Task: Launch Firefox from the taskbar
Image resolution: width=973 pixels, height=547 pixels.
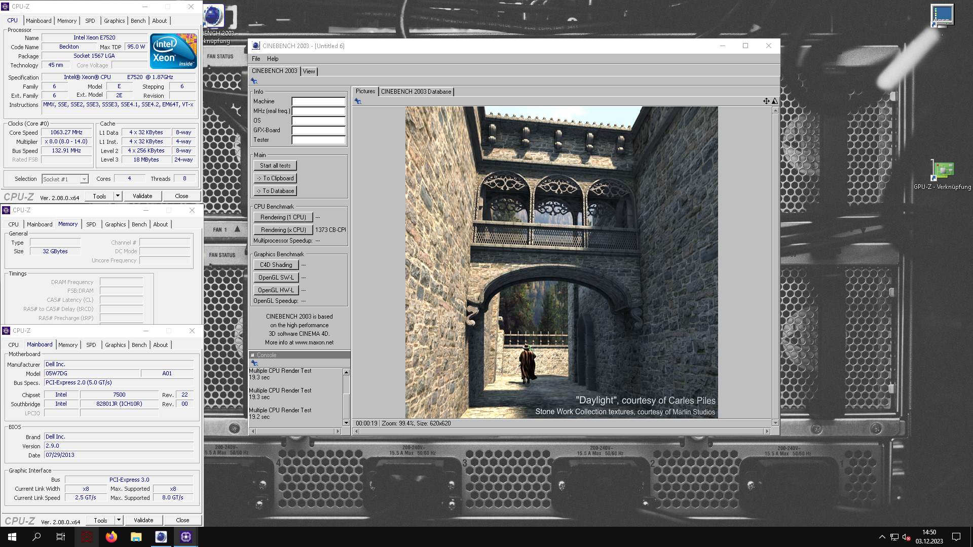Action: tap(111, 537)
